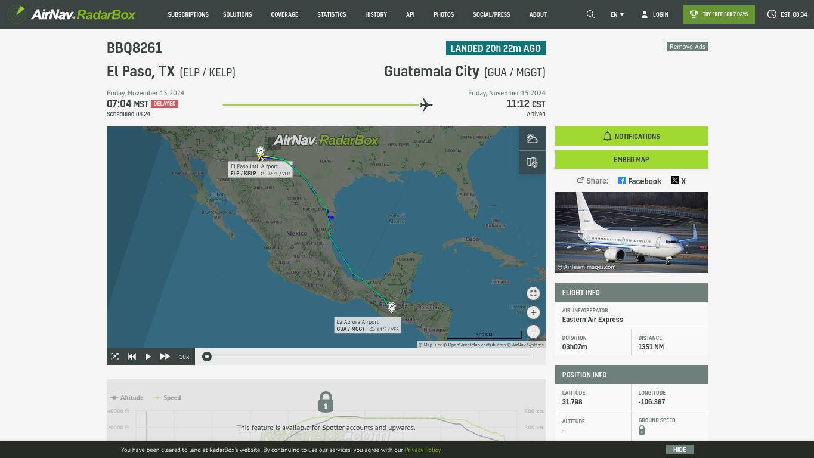This screenshot has width=814, height=458.
Task: Toggle the weather layer on the map
Action: point(532,139)
